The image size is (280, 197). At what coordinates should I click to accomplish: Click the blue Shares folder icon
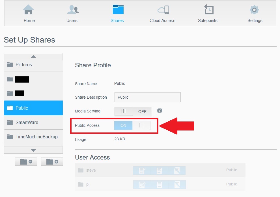pos(118,9)
